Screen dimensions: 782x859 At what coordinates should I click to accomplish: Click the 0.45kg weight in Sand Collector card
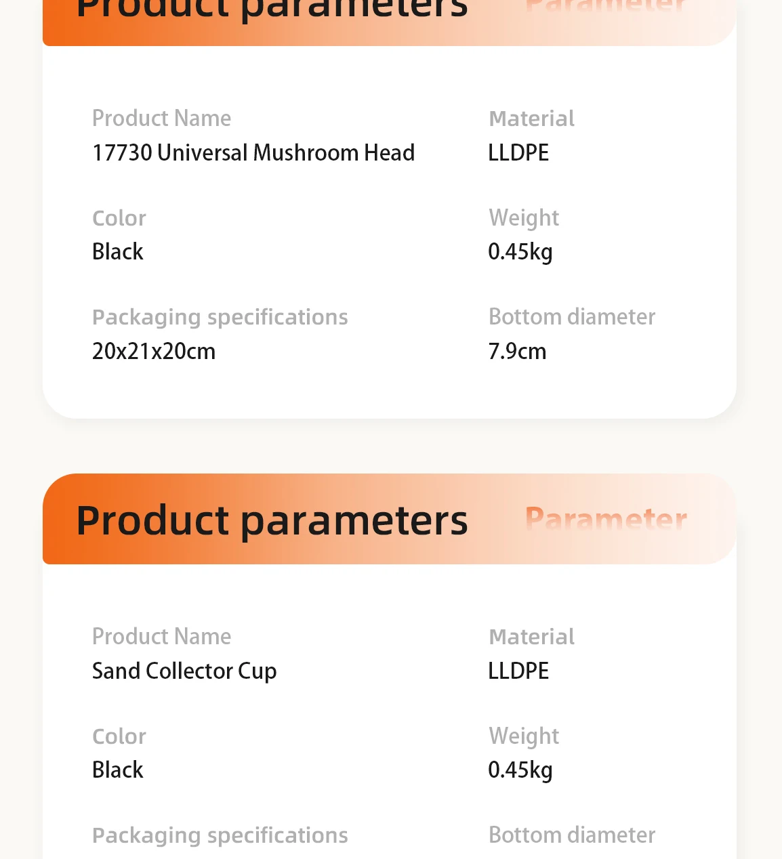click(520, 770)
